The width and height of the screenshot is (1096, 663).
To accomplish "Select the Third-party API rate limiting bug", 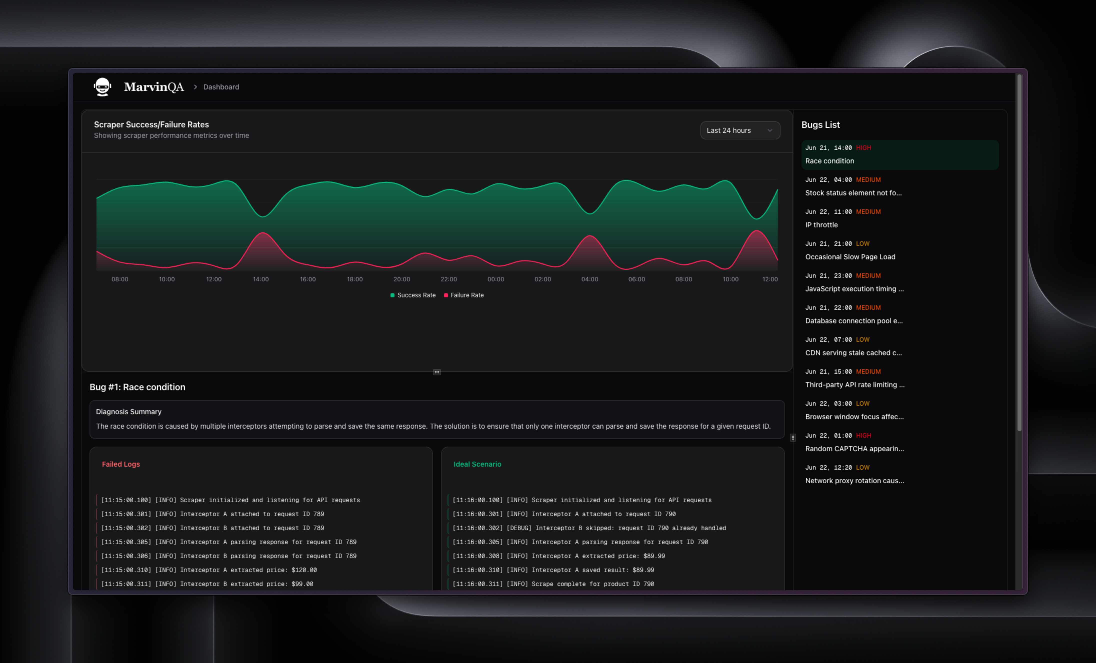I will click(900, 379).
